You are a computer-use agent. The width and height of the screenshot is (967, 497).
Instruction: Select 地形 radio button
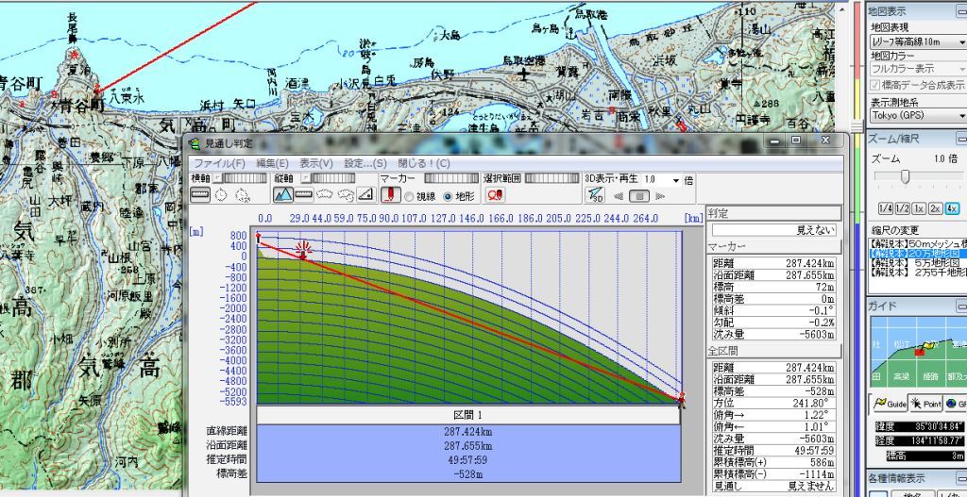pyautogui.click(x=449, y=196)
